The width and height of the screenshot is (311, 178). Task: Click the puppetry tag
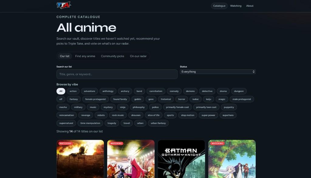(229, 107)
